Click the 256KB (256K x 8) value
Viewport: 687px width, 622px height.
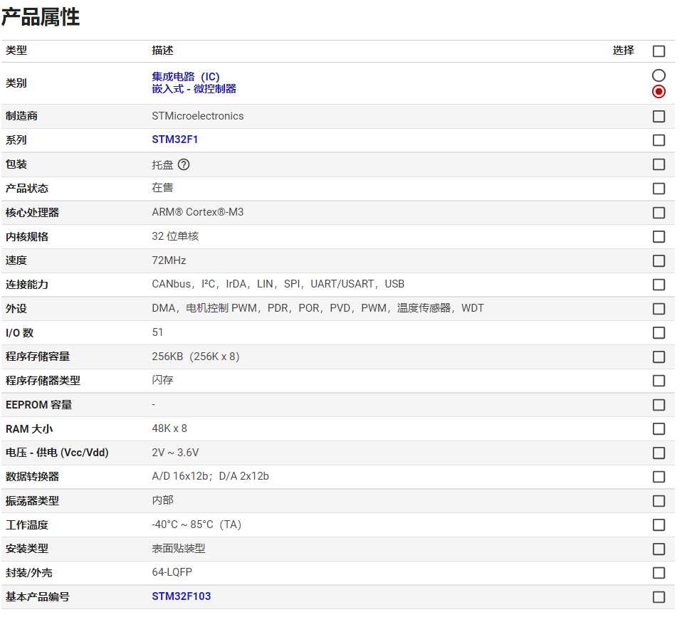click(196, 357)
